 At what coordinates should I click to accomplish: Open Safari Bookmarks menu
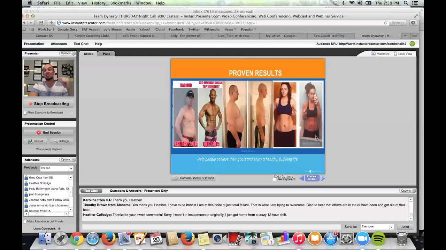pos(121,3)
